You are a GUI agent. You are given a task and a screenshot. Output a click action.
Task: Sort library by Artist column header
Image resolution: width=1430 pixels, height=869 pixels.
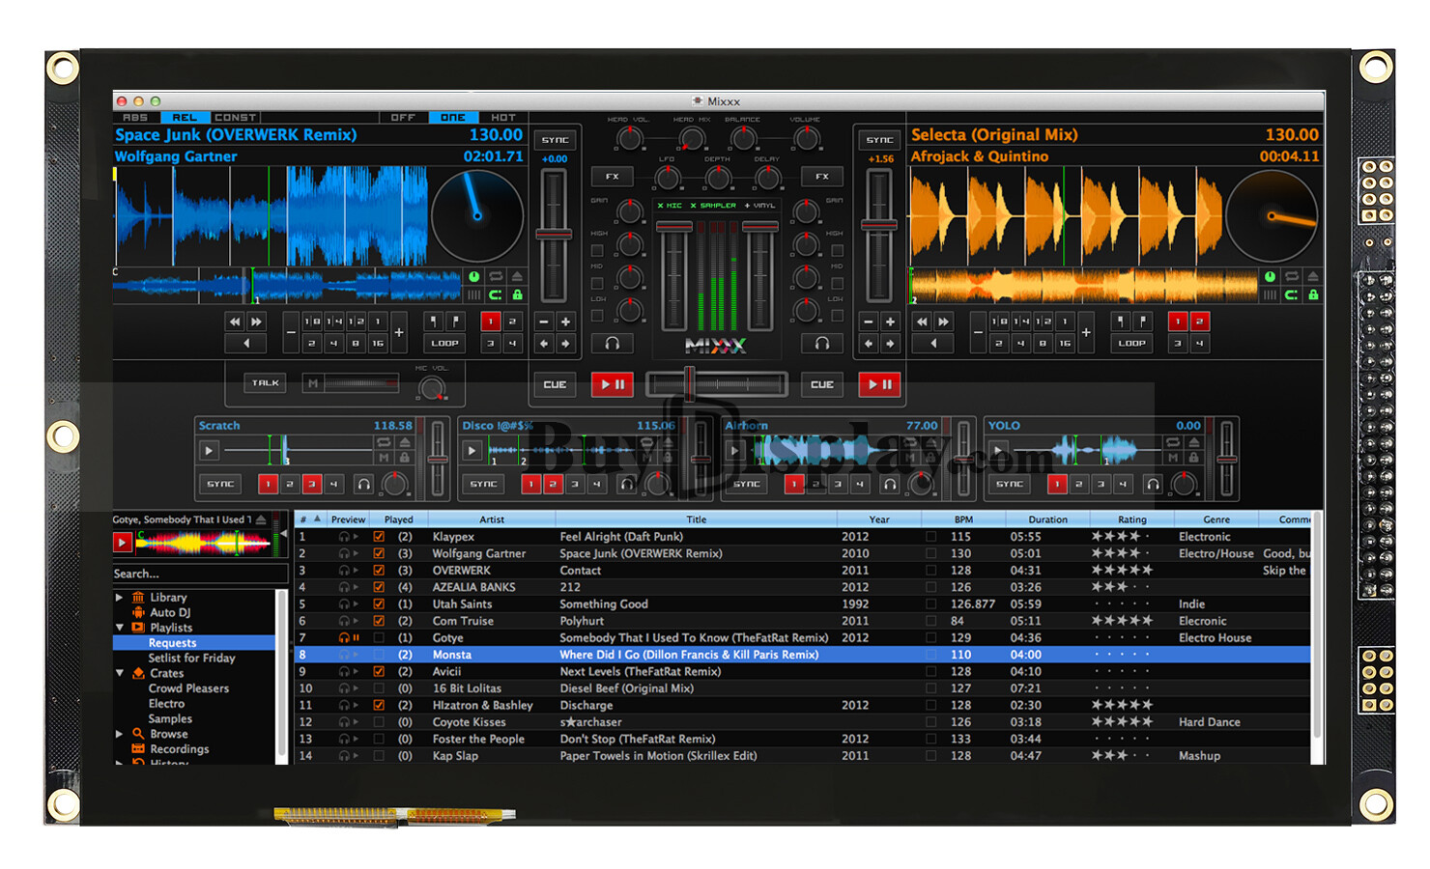(492, 519)
